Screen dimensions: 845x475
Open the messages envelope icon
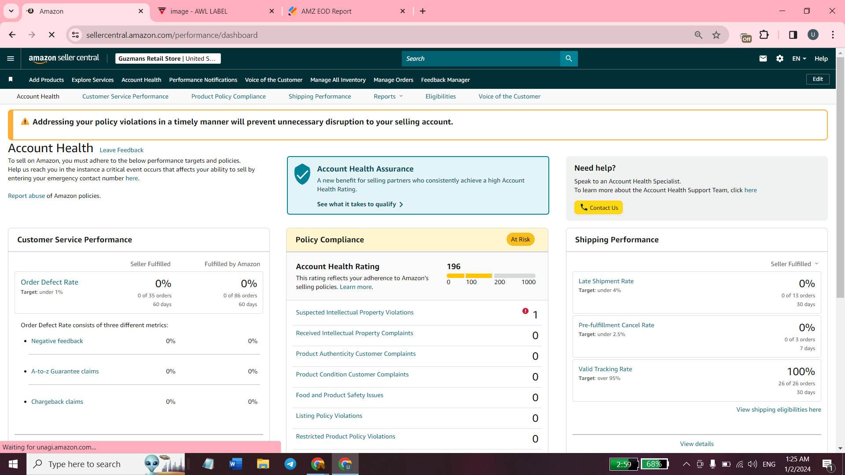pyautogui.click(x=763, y=58)
